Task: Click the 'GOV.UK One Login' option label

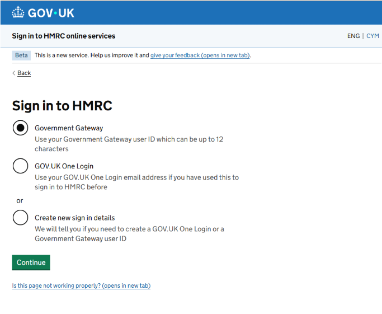Action: coord(64,166)
